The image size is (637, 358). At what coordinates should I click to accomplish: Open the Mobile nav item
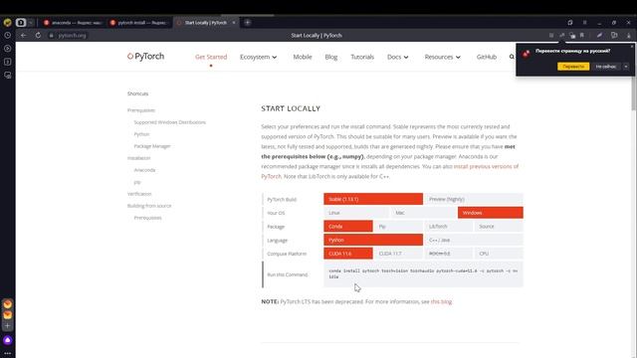click(303, 57)
